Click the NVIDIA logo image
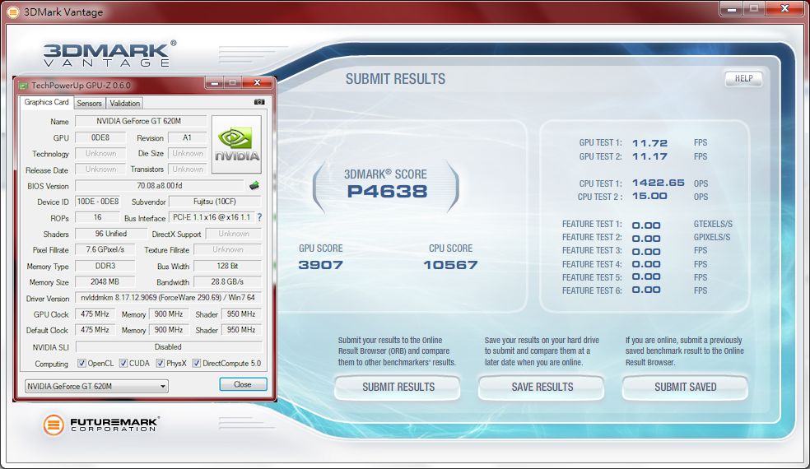This screenshot has height=469, width=810. tap(236, 145)
